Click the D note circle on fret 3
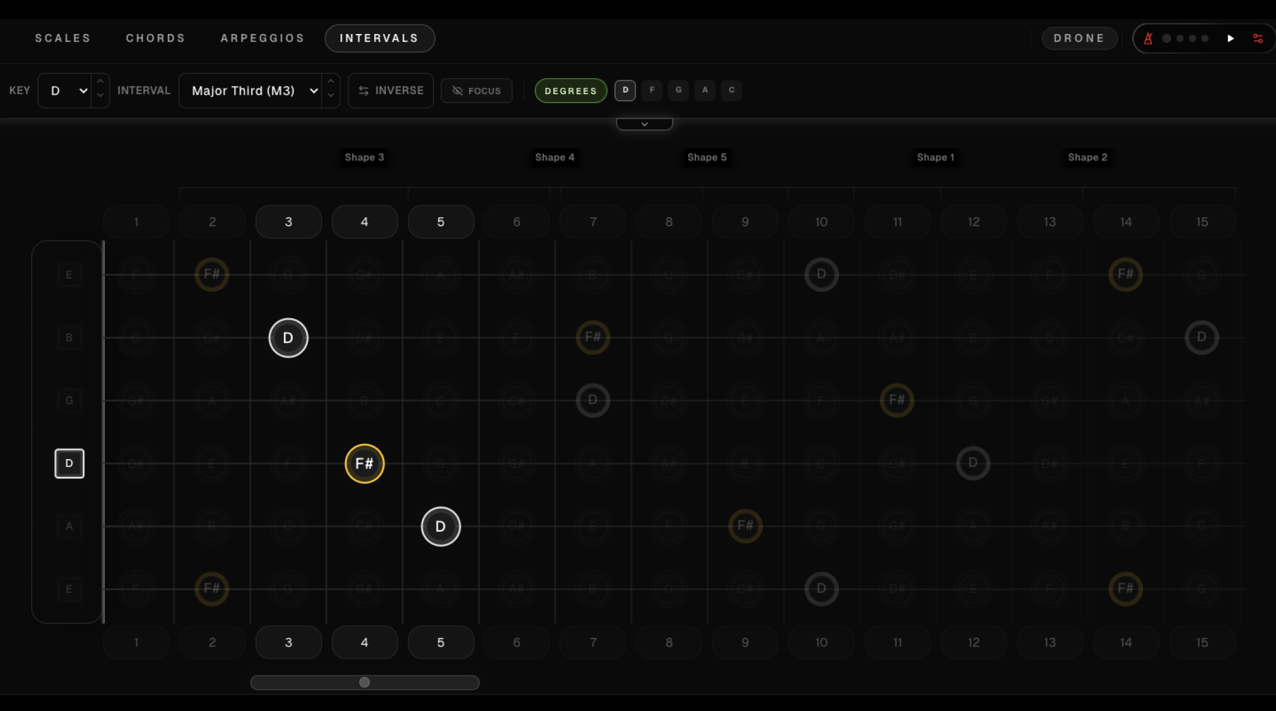 click(288, 338)
